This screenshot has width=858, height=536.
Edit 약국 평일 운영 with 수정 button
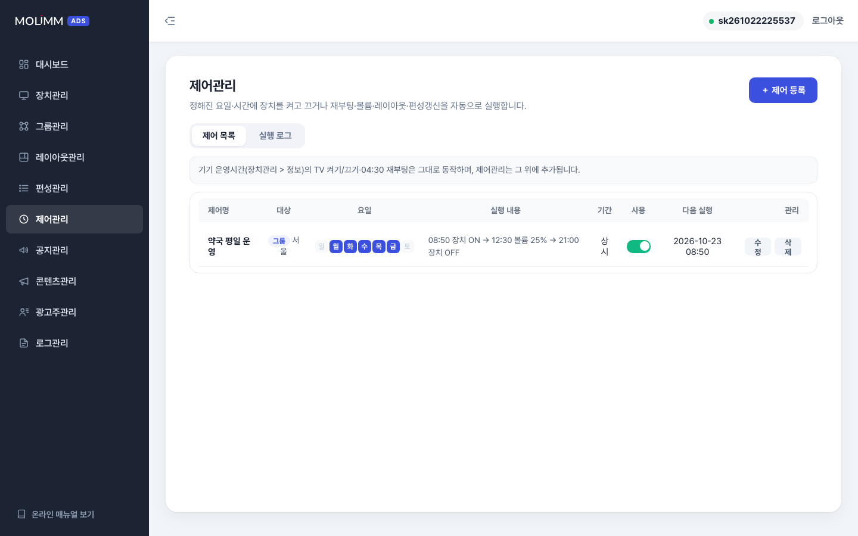pyautogui.click(x=758, y=247)
